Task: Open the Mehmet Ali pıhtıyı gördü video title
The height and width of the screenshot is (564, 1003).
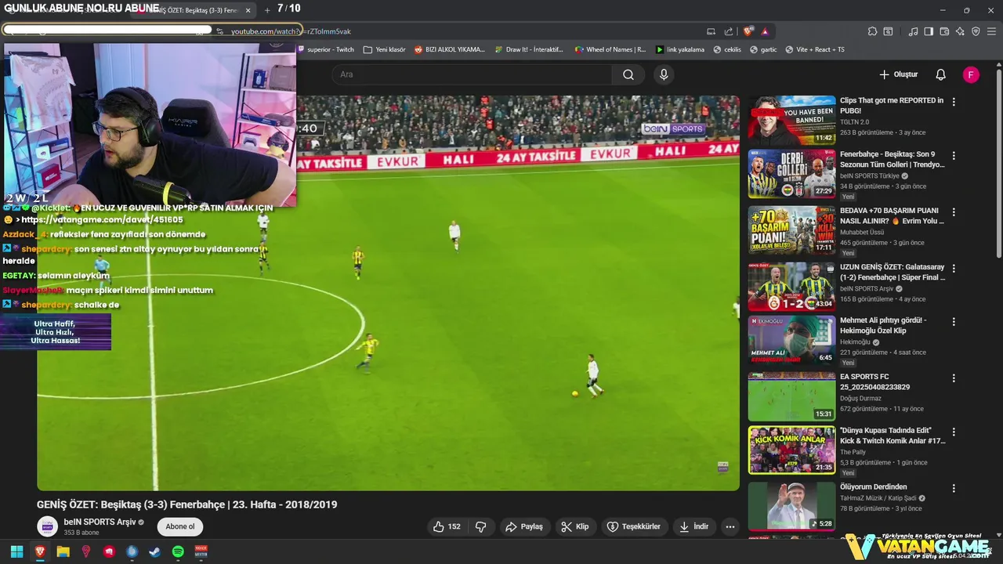Action: [883, 325]
